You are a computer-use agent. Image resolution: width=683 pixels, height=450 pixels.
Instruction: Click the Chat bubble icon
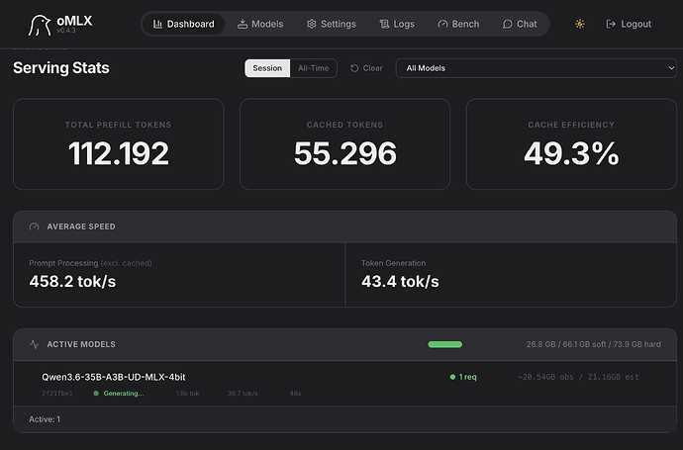pyautogui.click(x=507, y=24)
